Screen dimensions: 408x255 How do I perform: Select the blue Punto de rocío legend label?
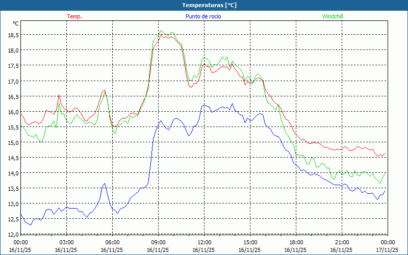tap(203, 16)
